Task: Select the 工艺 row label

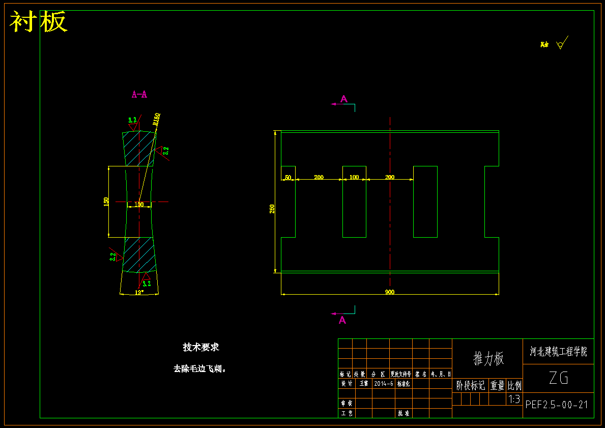Action: pyautogui.click(x=347, y=413)
